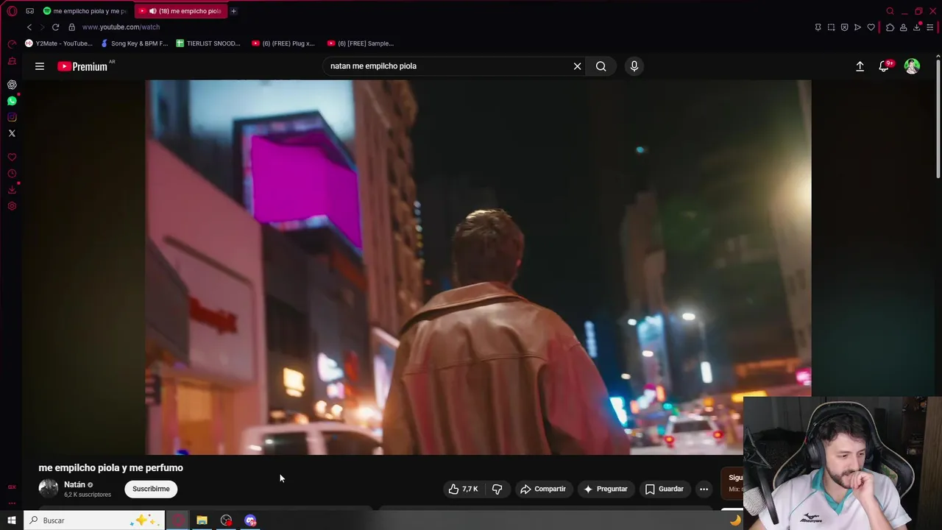The image size is (942, 530).
Task: Open the YouTube hamburger guide menu
Action: point(40,66)
